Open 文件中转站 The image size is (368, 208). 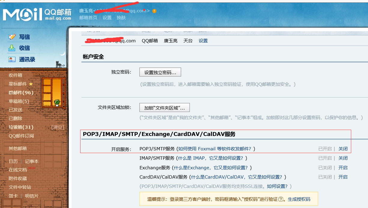20,187
